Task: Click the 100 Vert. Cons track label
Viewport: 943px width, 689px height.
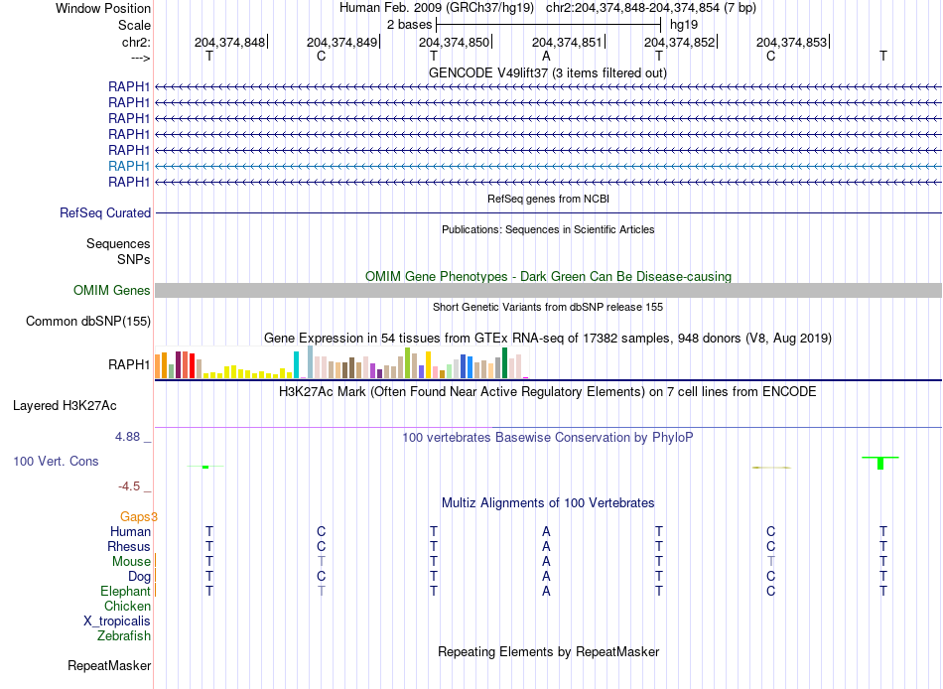Action: (x=56, y=462)
